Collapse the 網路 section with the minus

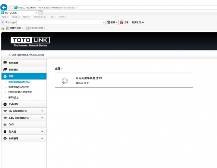click(x=42, y=76)
